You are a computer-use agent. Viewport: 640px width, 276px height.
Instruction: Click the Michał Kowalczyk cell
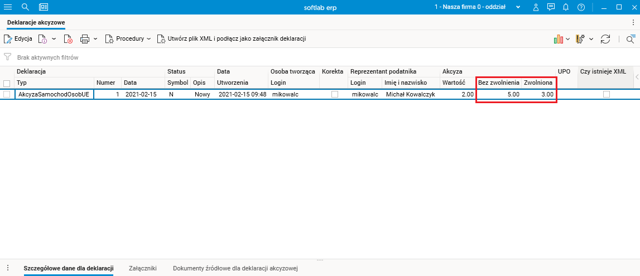coord(411,94)
